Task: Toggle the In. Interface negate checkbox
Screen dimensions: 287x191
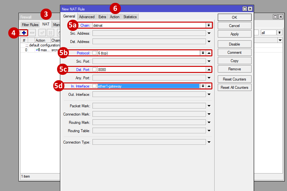Action: coord(94,86)
